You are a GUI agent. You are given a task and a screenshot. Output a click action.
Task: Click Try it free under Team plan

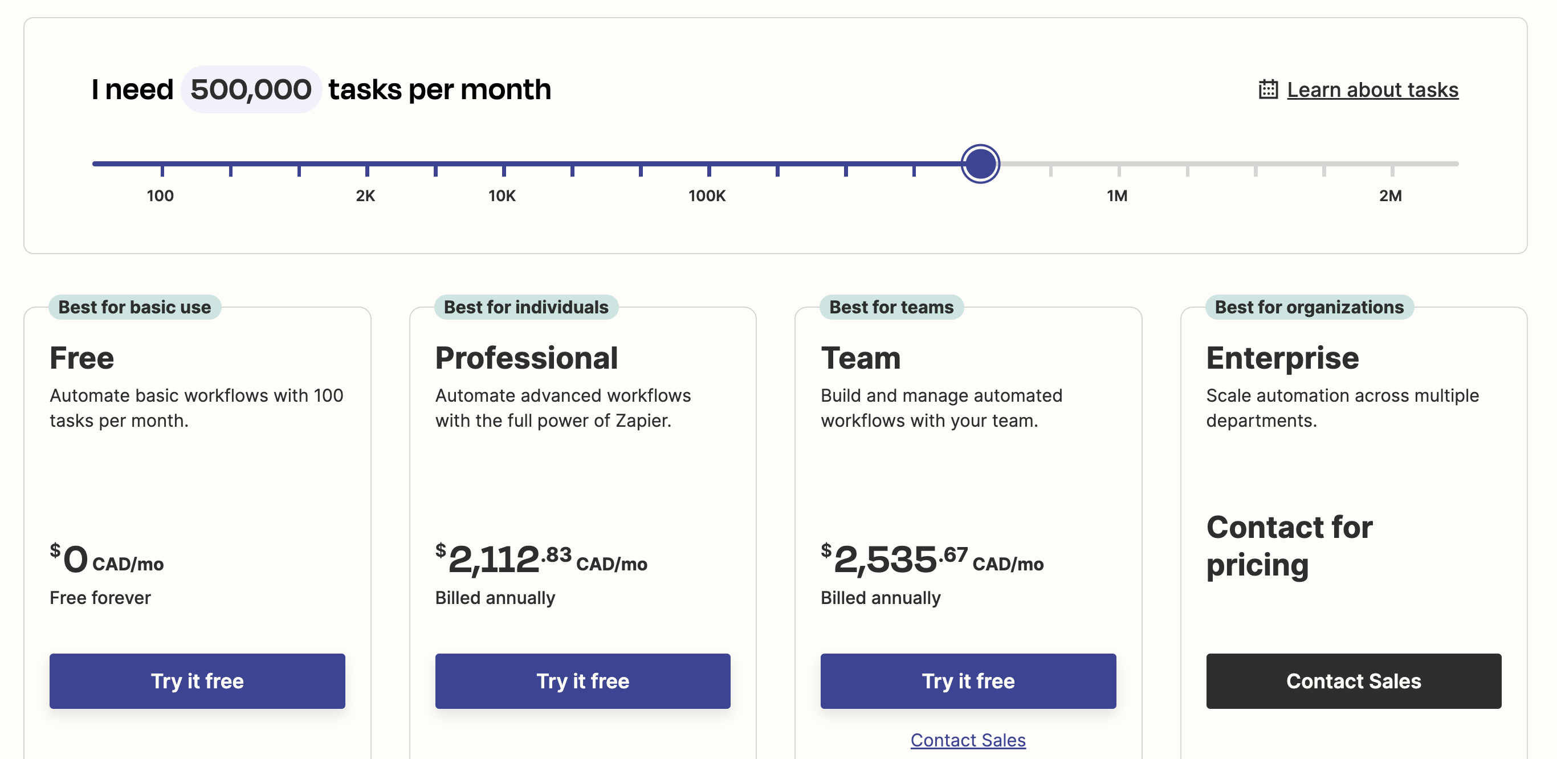coord(968,681)
